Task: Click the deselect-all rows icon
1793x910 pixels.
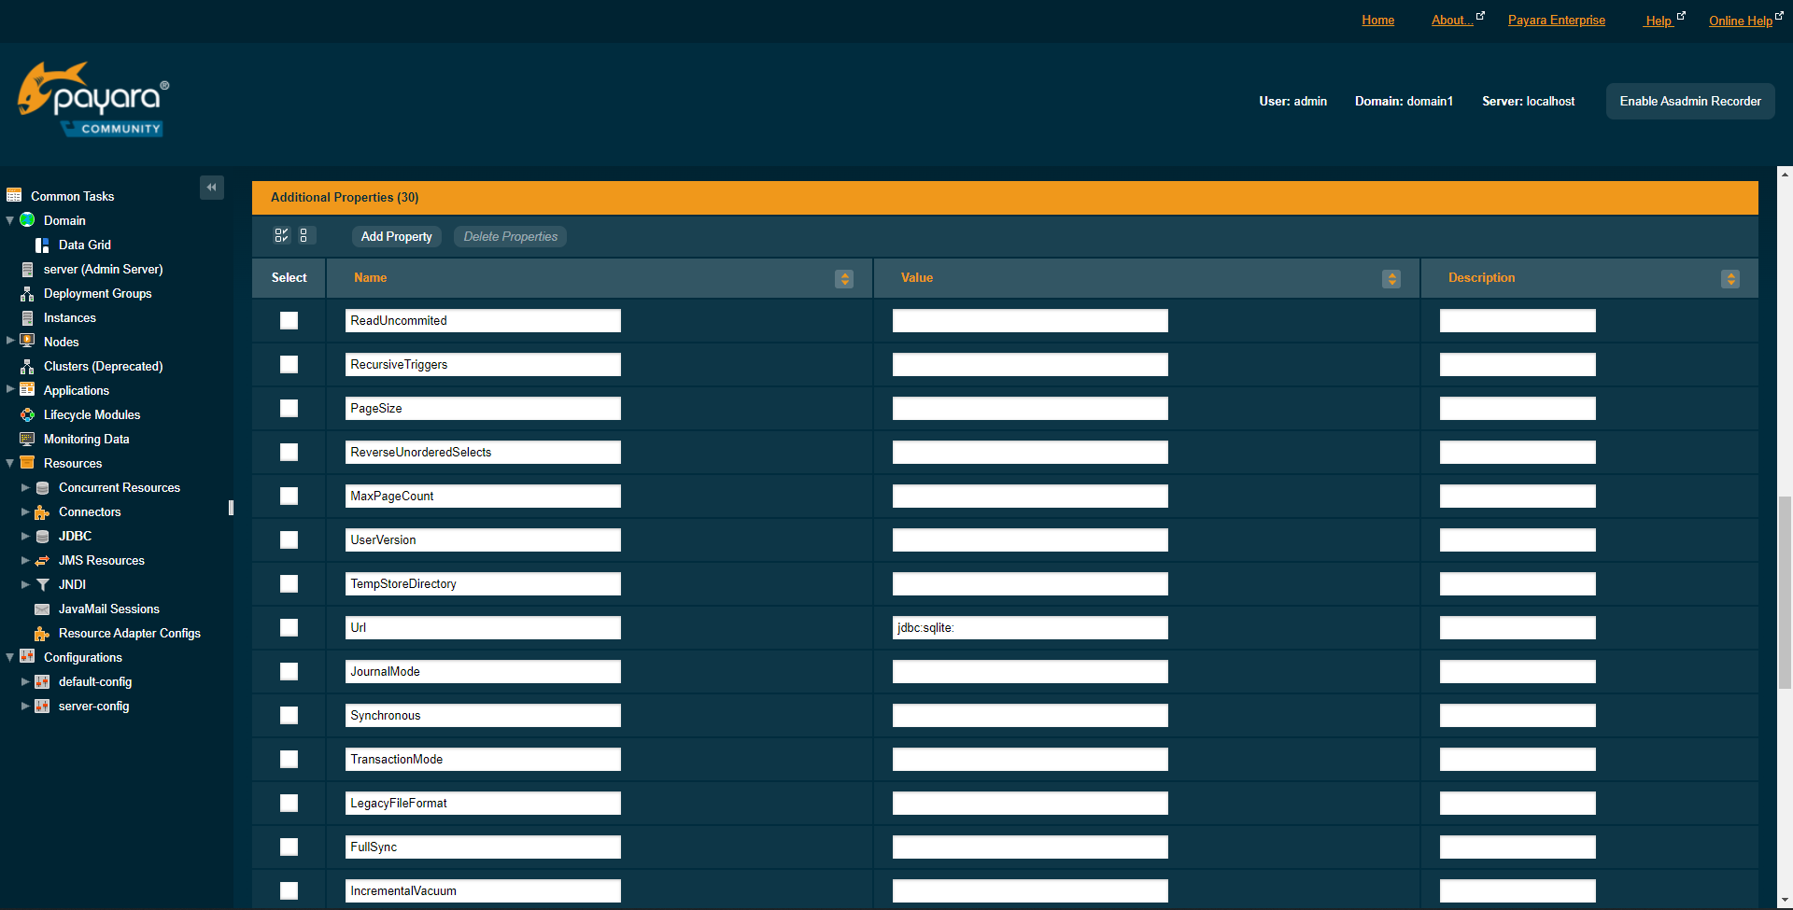Action: pyautogui.click(x=305, y=235)
